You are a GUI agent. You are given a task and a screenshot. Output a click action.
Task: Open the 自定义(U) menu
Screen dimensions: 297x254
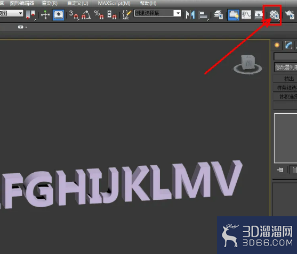(78, 3)
